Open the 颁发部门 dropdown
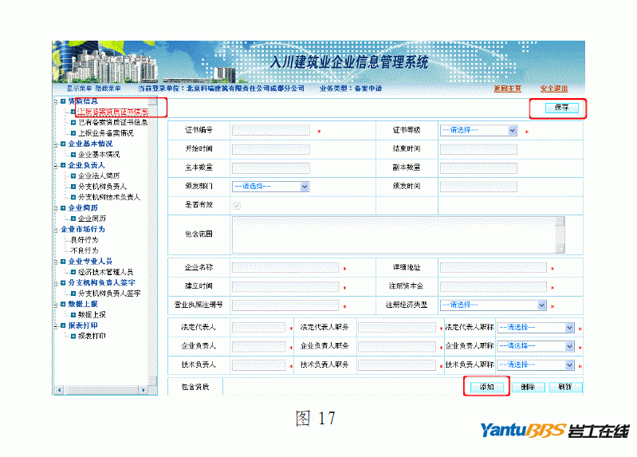Viewport: 637px width, 457px height. pos(270,187)
